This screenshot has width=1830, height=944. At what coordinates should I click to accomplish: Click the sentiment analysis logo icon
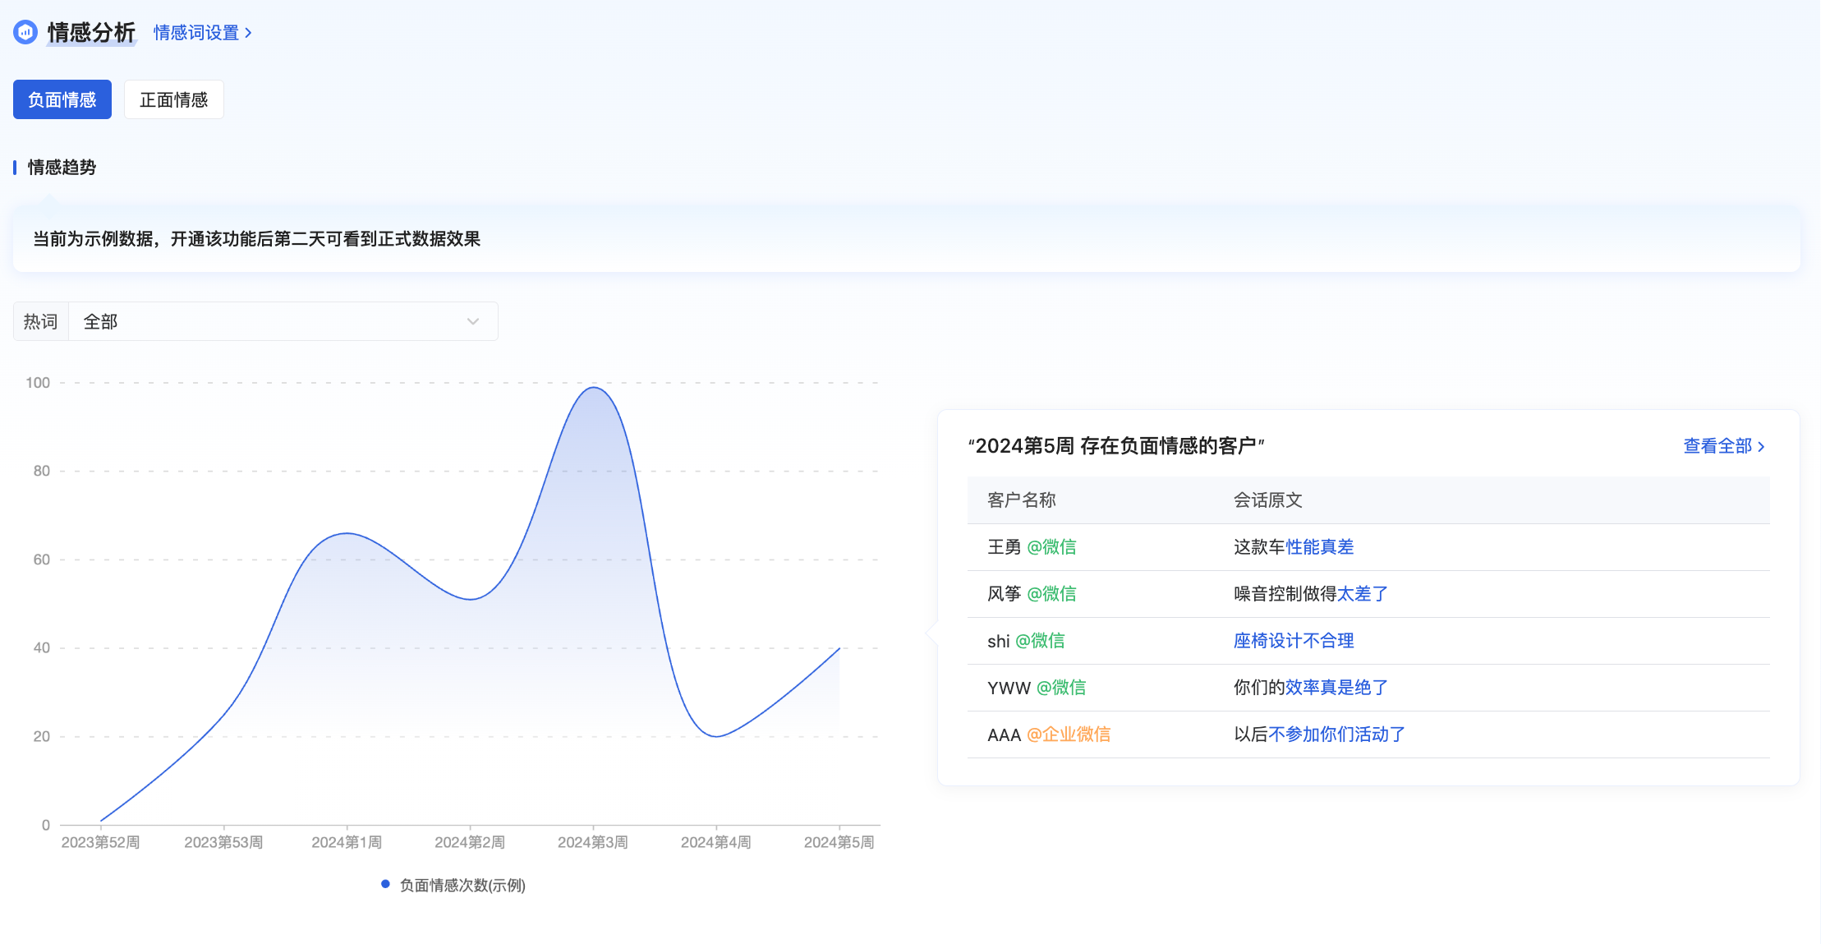tap(25, 32)
